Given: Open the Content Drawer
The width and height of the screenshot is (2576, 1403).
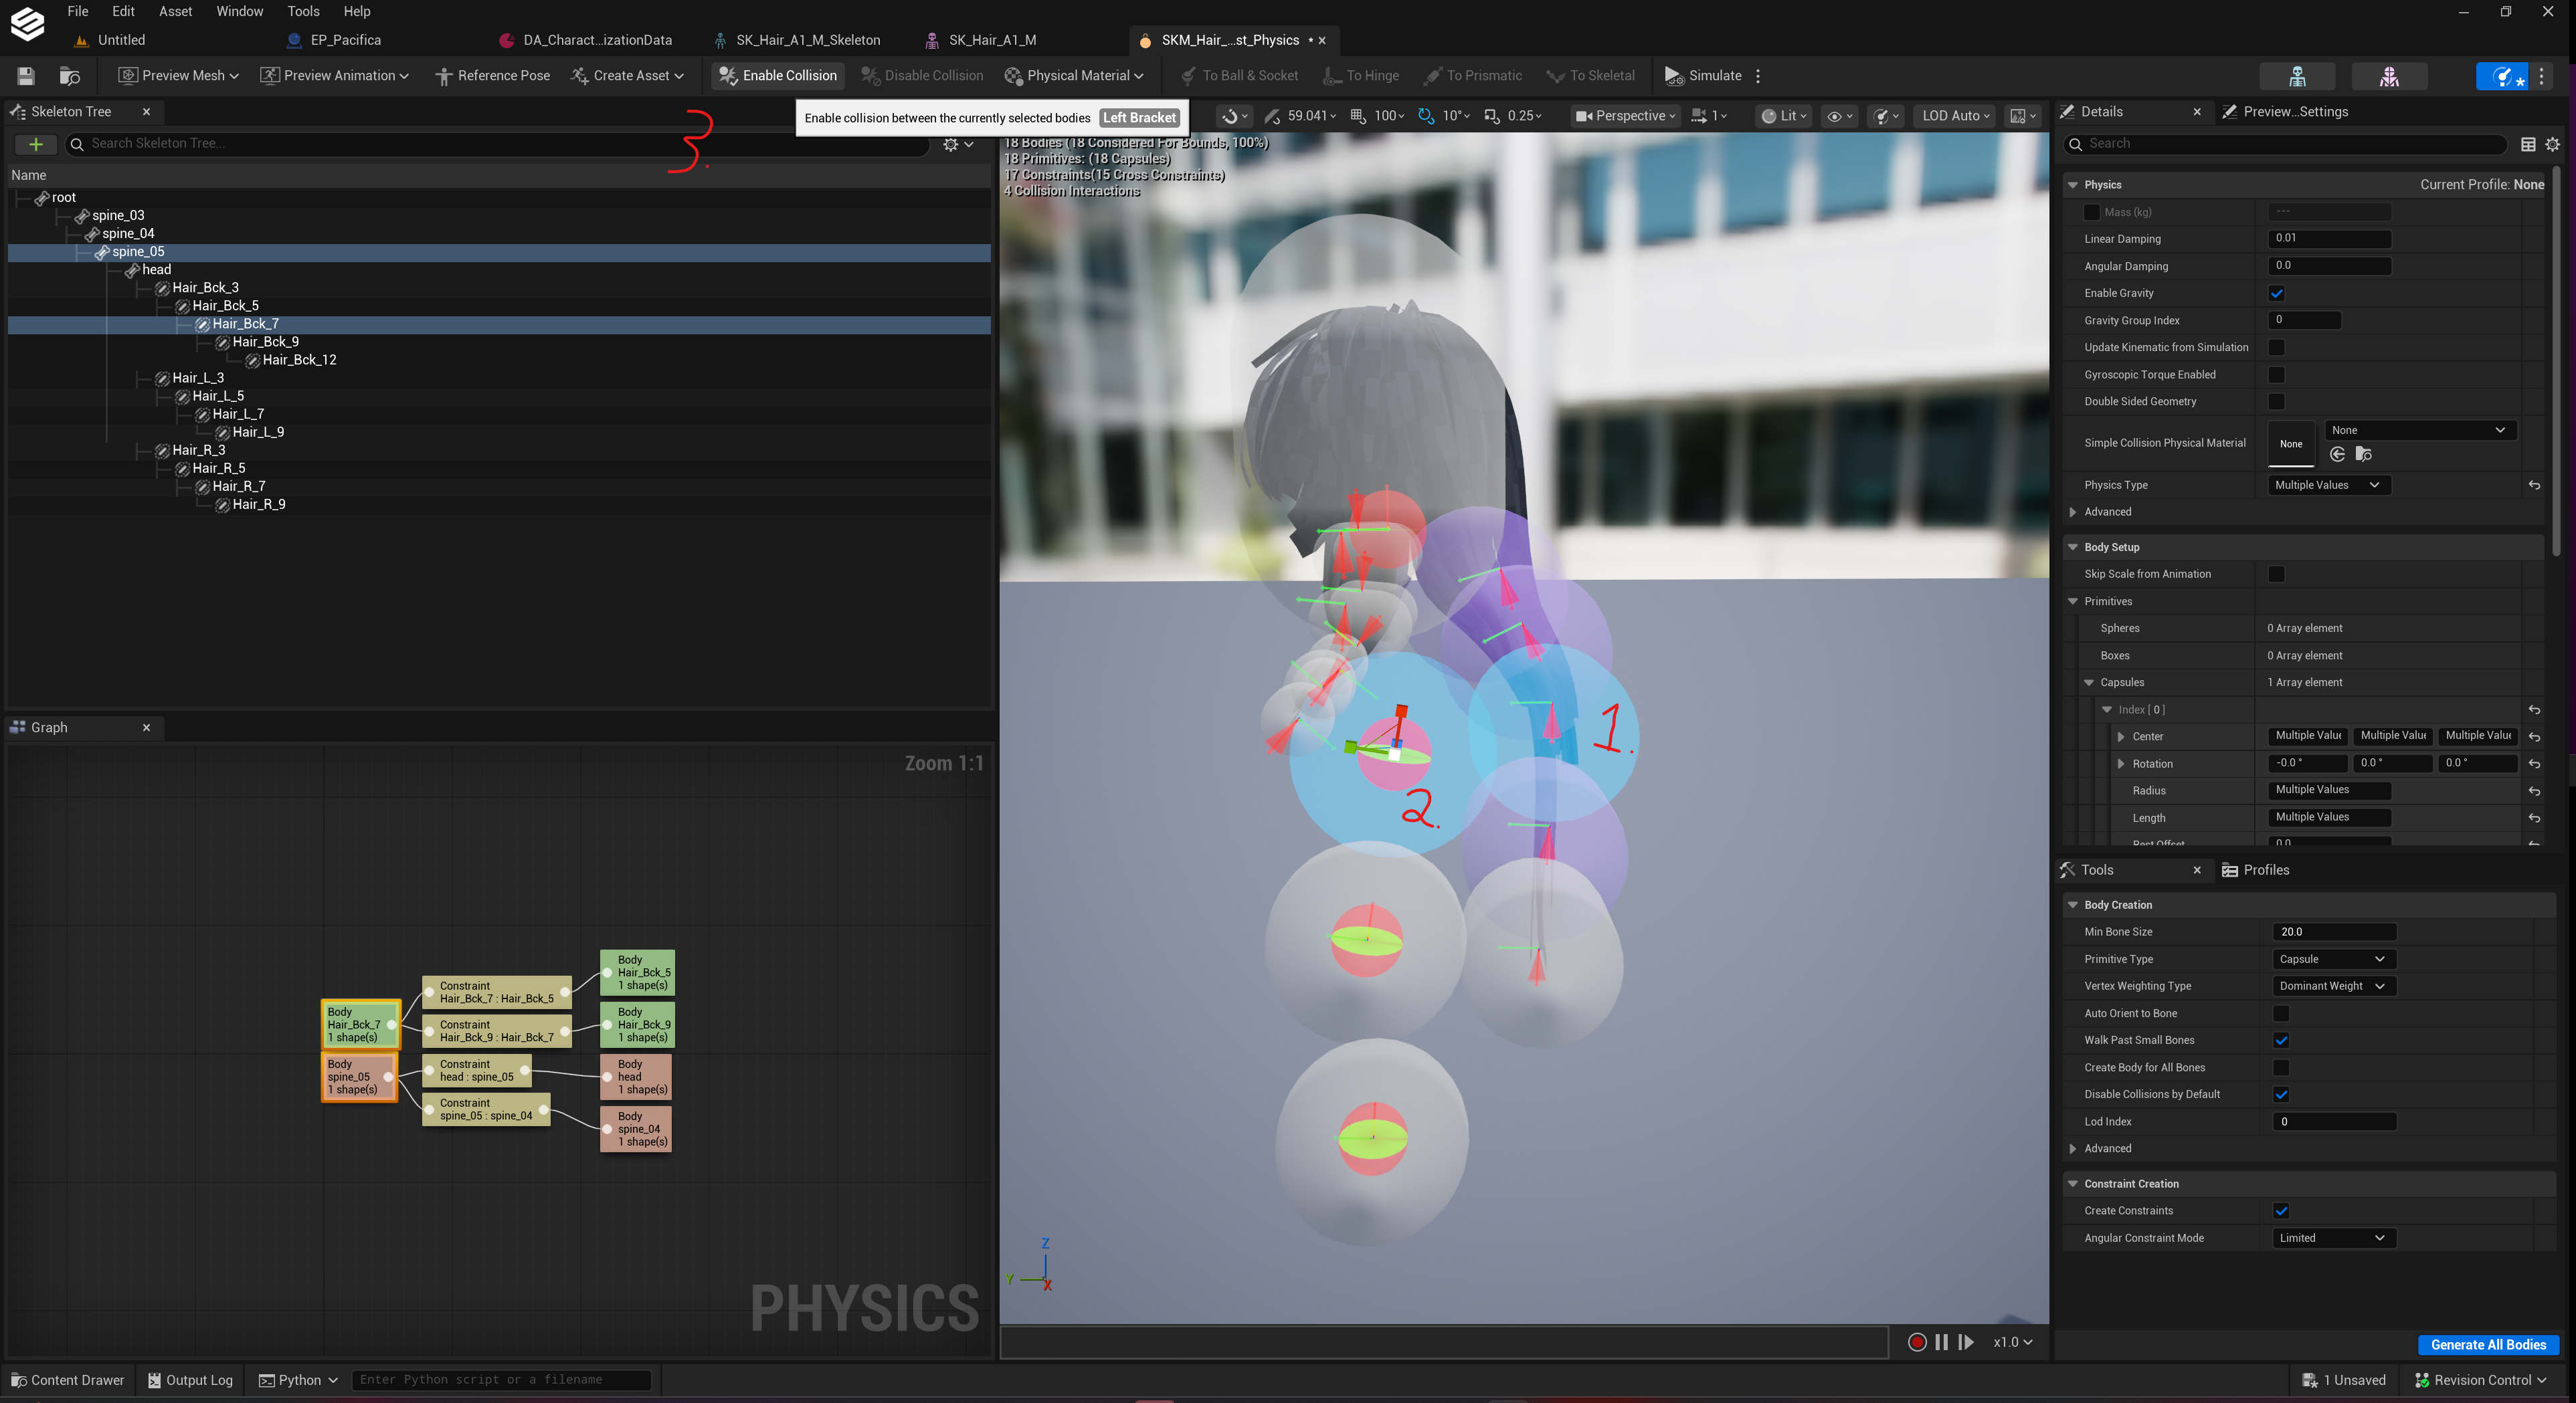Looking at the screenshot, I should [68, 1380].
